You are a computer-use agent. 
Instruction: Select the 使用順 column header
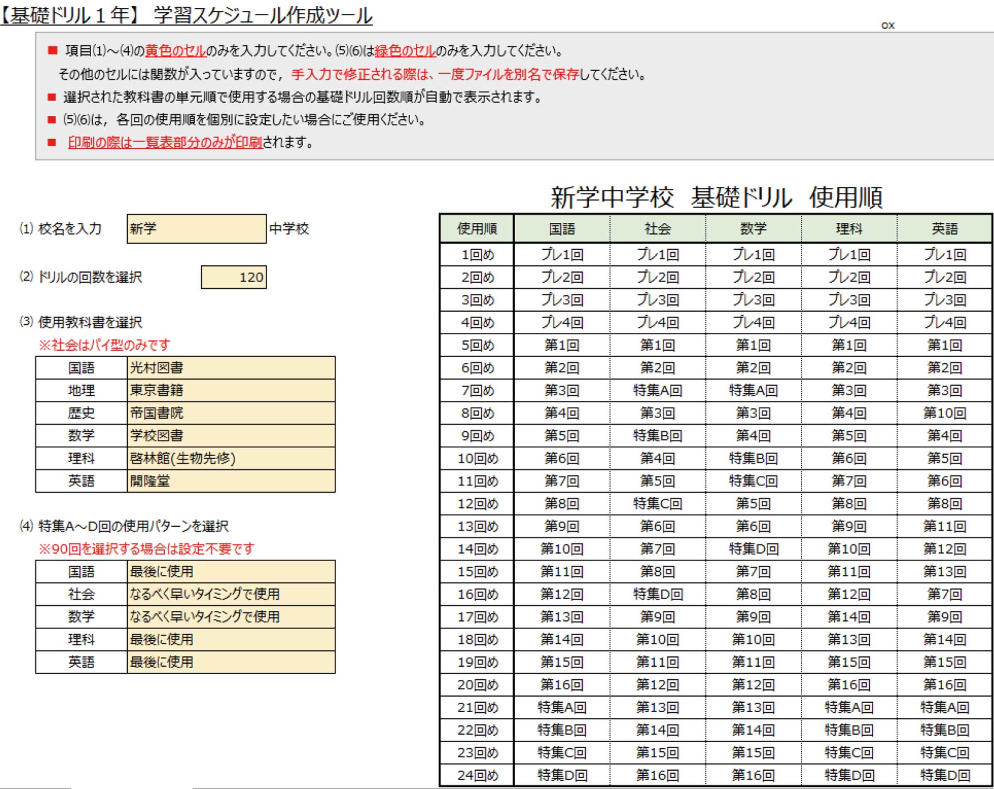pyautogui.click(x=477, y=229)
